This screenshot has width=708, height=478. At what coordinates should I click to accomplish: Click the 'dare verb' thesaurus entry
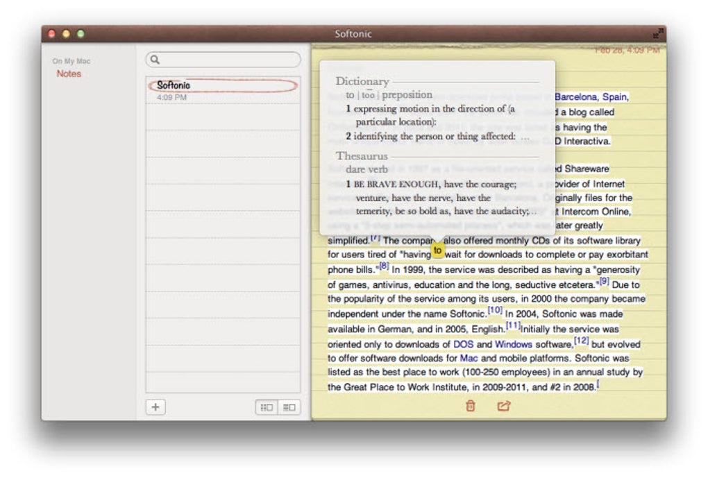(366, 169)
